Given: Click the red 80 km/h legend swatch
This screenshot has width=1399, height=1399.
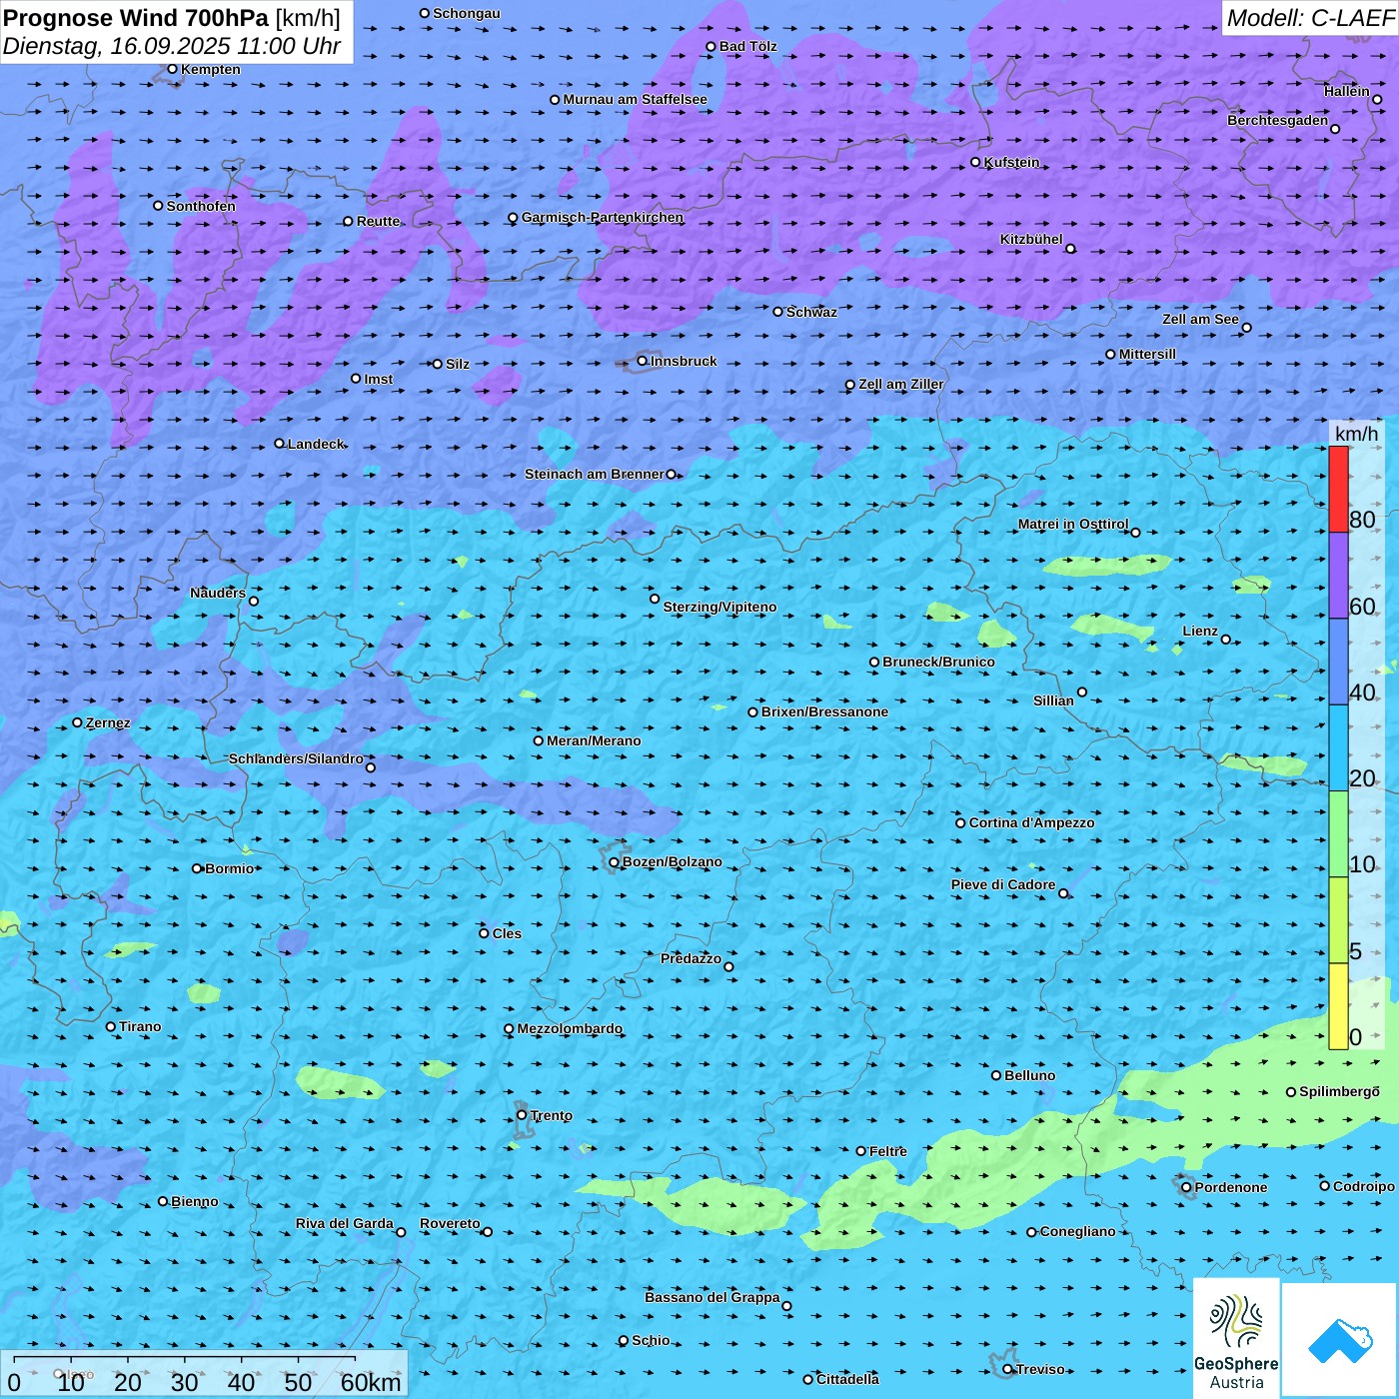Looking at the screenshot, I should point(1338,489).
